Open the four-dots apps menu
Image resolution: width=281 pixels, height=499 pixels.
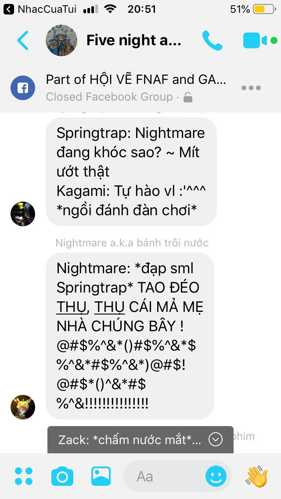click(24, 476)
